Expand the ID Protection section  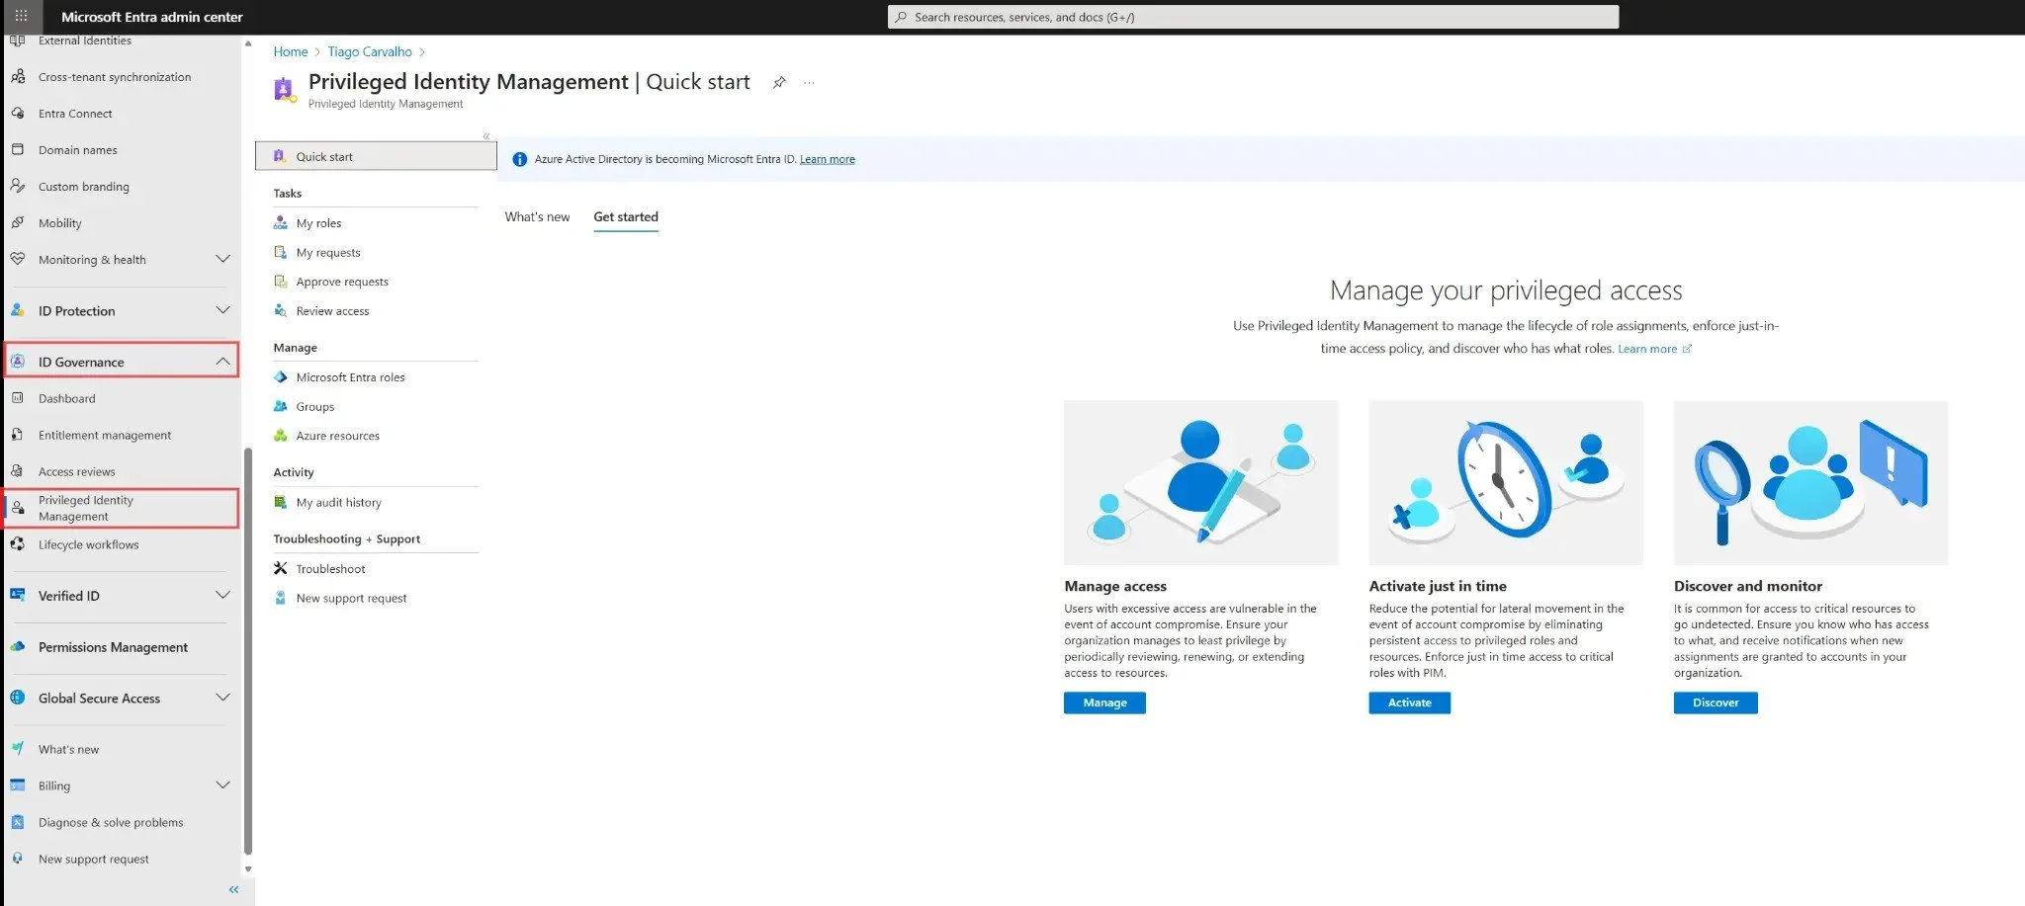[x=222, y=310]
